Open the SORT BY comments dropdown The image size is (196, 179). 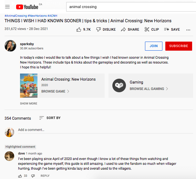pos(50,118)
